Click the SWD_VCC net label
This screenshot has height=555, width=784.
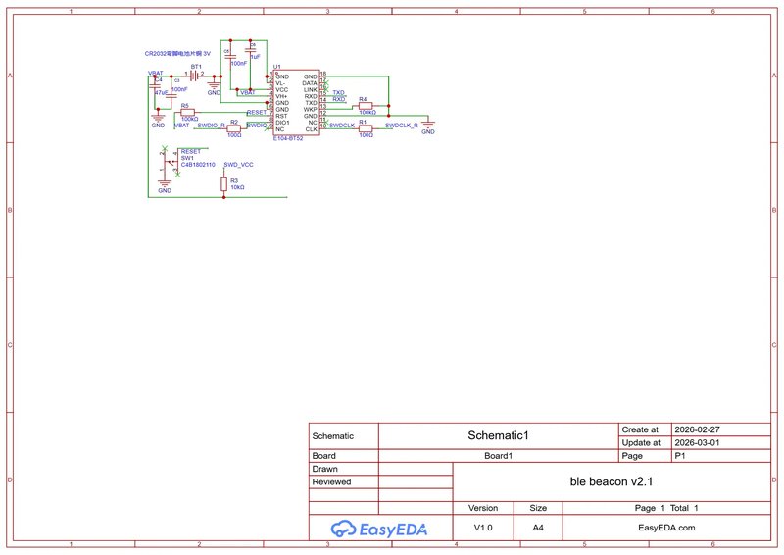238,165
